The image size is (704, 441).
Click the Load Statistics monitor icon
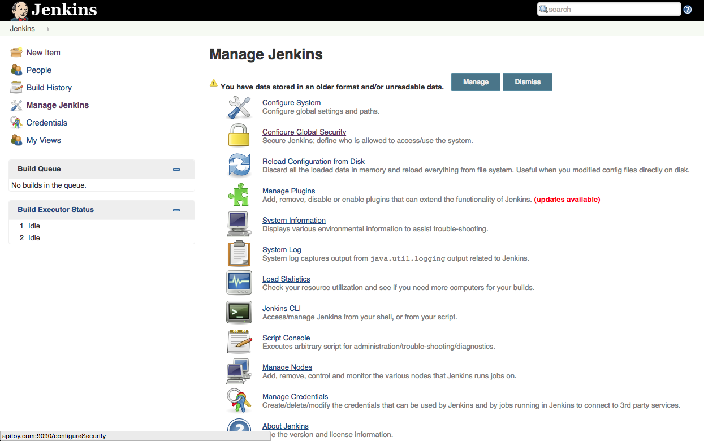[239, 283]
